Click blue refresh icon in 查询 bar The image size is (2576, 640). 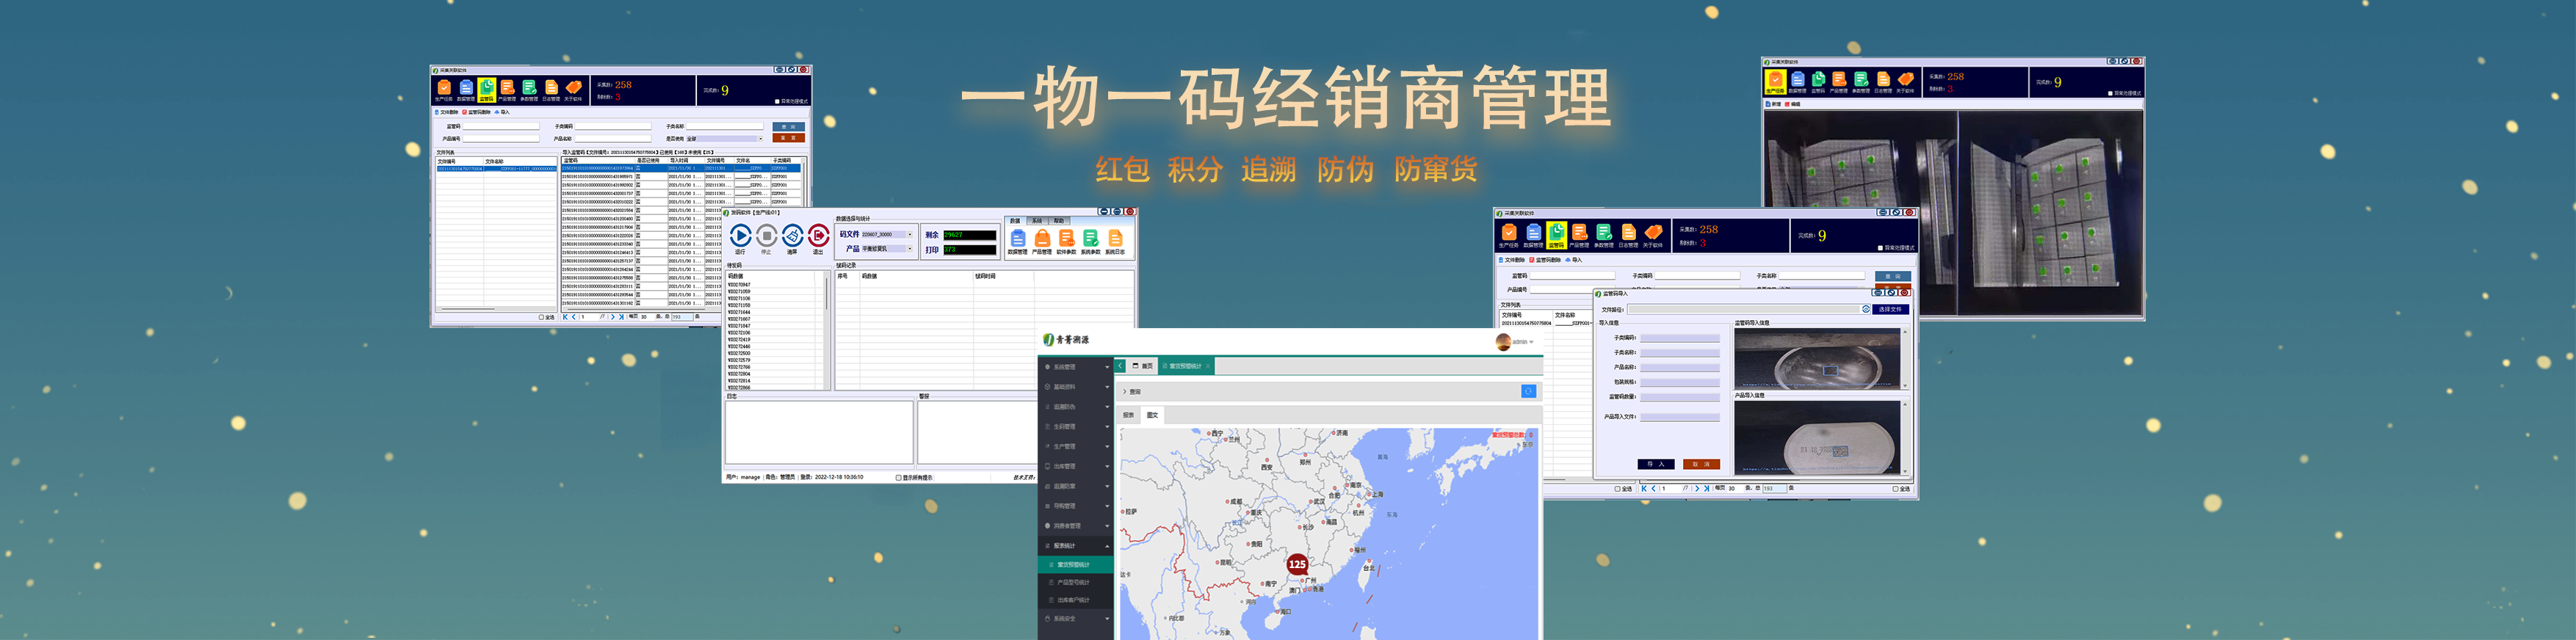(x=1528, y=391)
